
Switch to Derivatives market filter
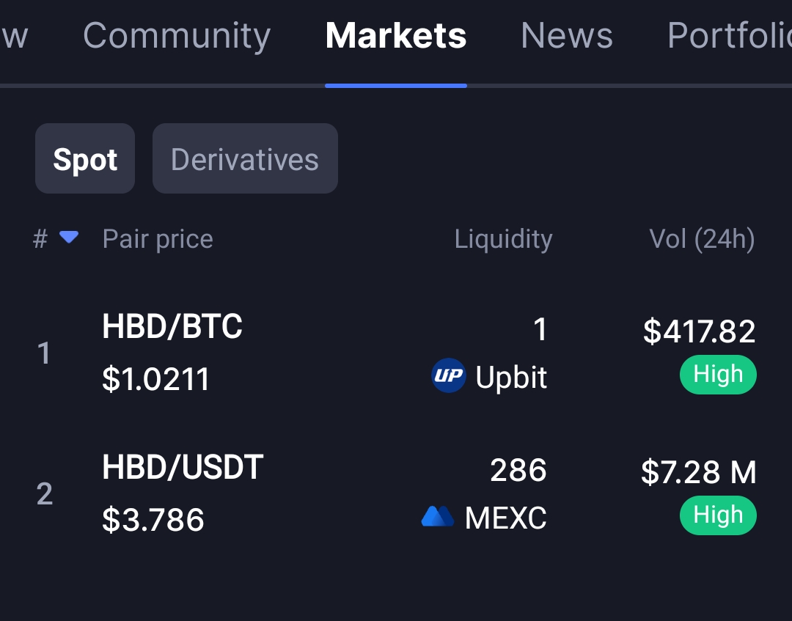pyautogui.click(x=245, y=158)
